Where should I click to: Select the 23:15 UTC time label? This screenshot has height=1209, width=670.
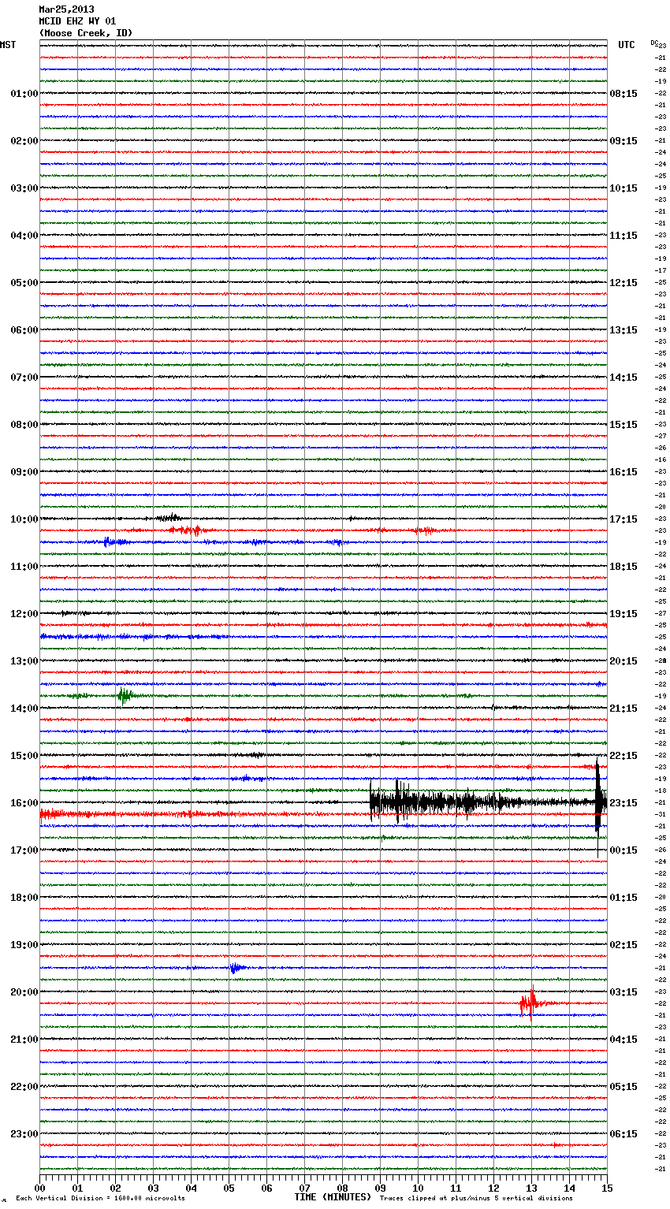623,803
